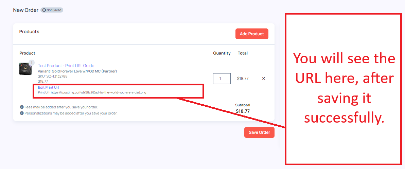The image size is (405, 169).
Task: Click the Product column header
Action: pyautogui.click(x=28, y=53)
